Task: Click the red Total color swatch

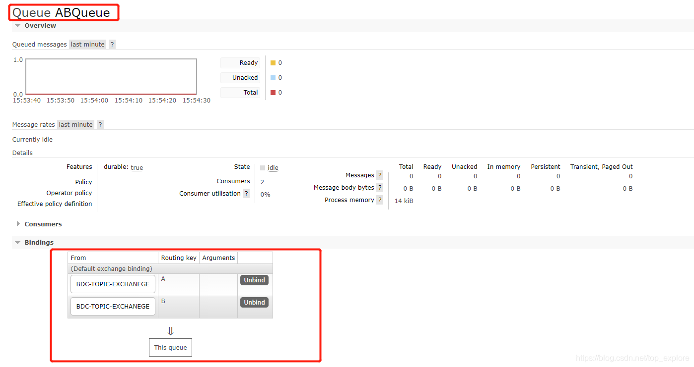Action: pyautogui.click(x=273, y=92)
